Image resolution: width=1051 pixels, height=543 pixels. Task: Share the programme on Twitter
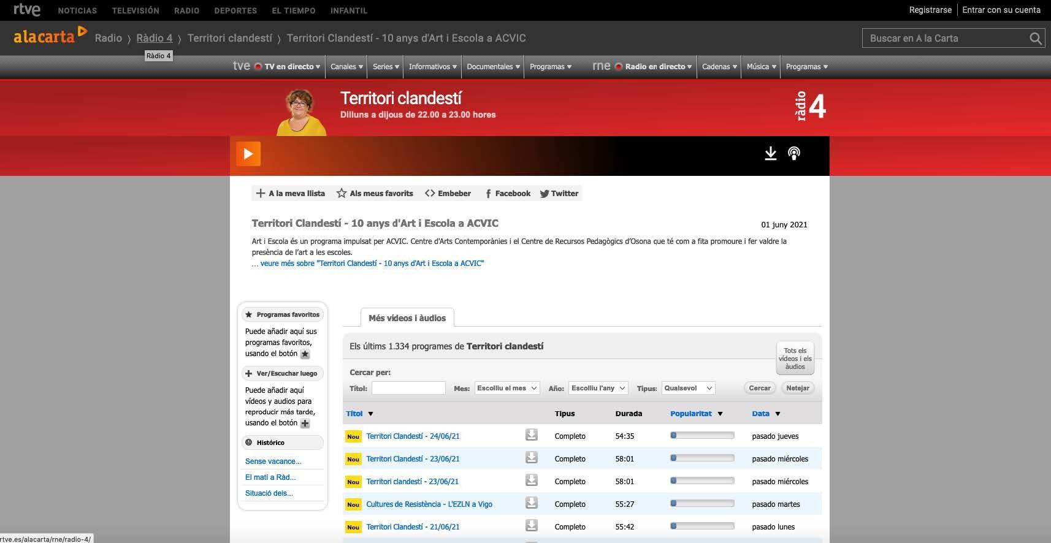point(559,193)
